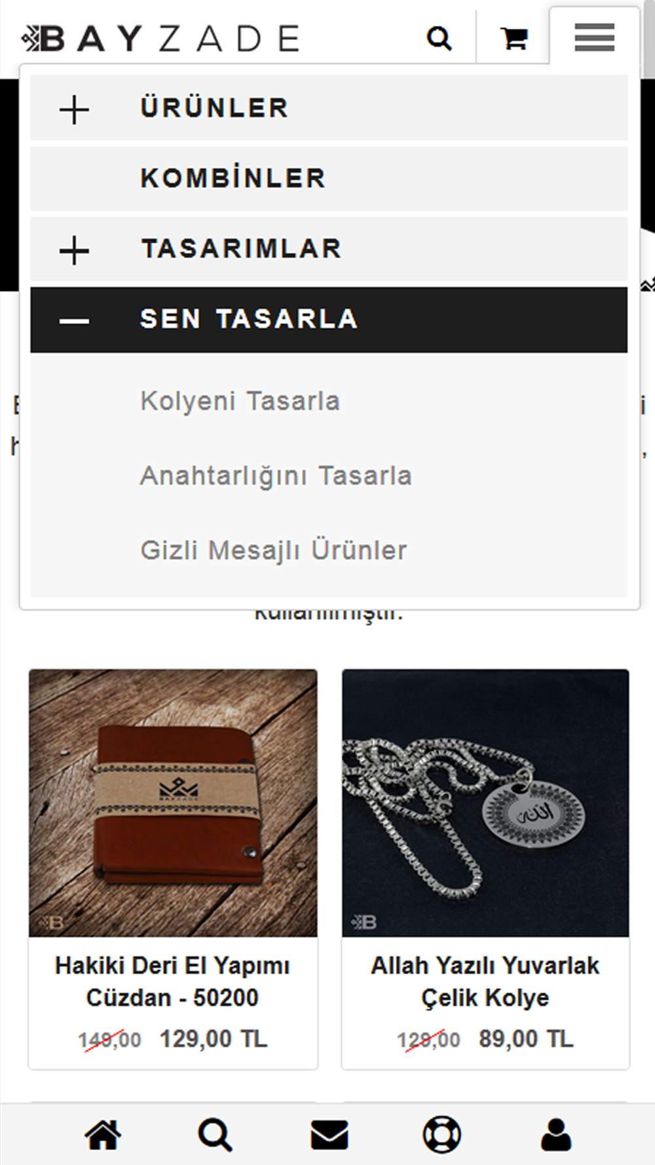
Task: Select the ÜRÜNLER menu label
Action: click(x=215, y=108)
